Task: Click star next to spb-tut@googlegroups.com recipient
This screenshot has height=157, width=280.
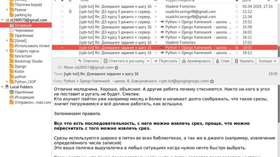Action: (x=212, y=82)
